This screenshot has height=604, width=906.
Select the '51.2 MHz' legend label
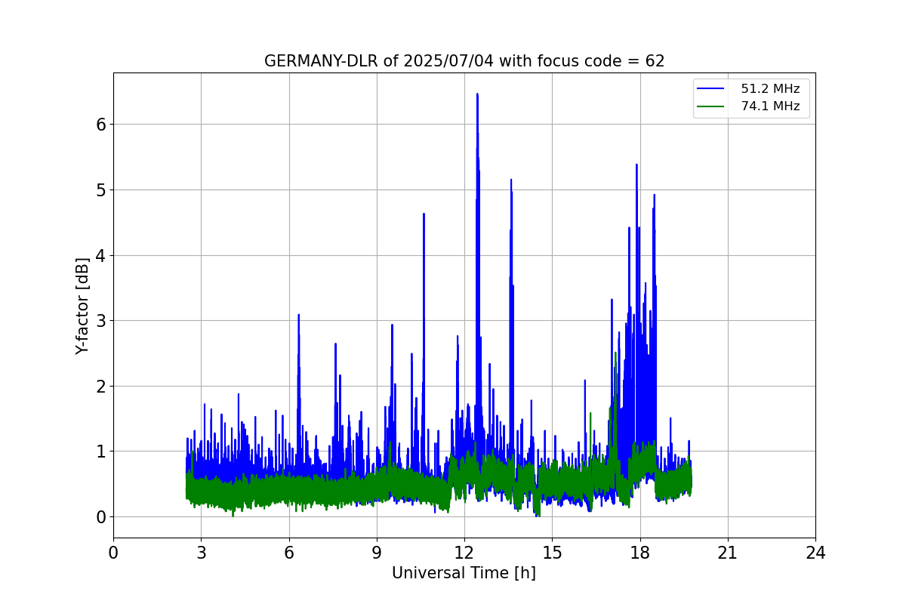(770, 89)
